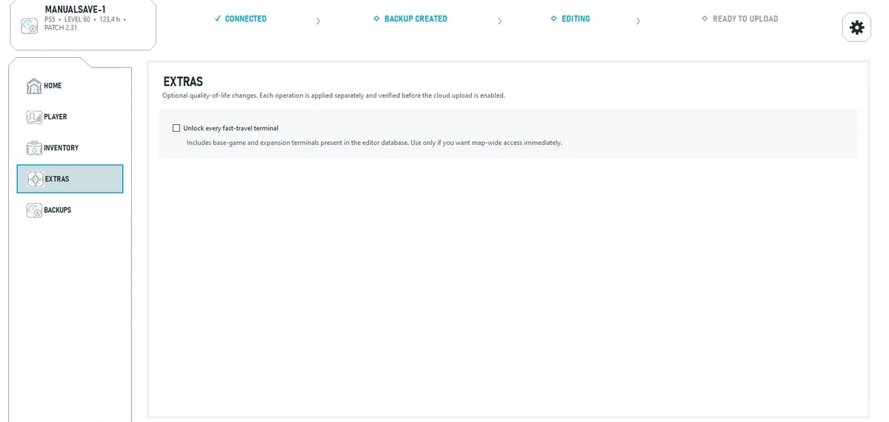Click the Editing step label
889x422 pixels.
click(x=576, y=19)
